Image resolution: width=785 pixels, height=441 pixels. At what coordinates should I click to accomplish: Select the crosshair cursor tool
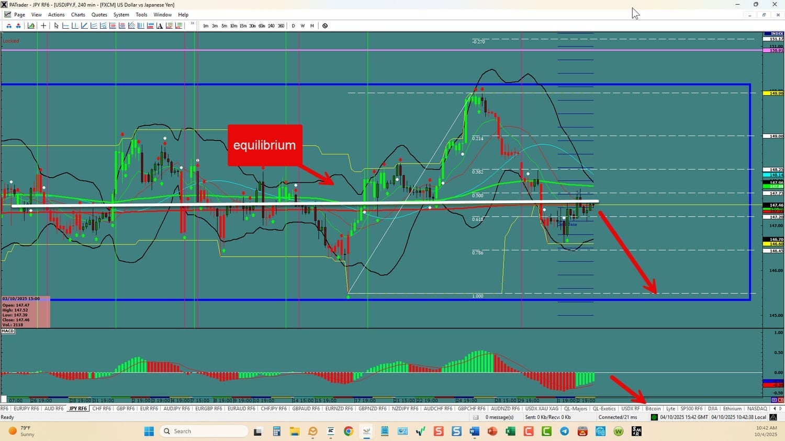(x=43, y=26)
